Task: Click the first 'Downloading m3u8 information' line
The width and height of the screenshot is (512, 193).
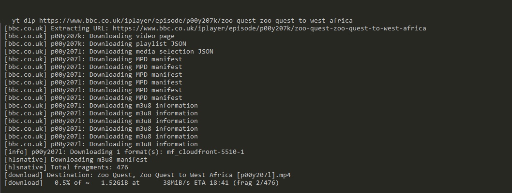Action: point(143,106)
